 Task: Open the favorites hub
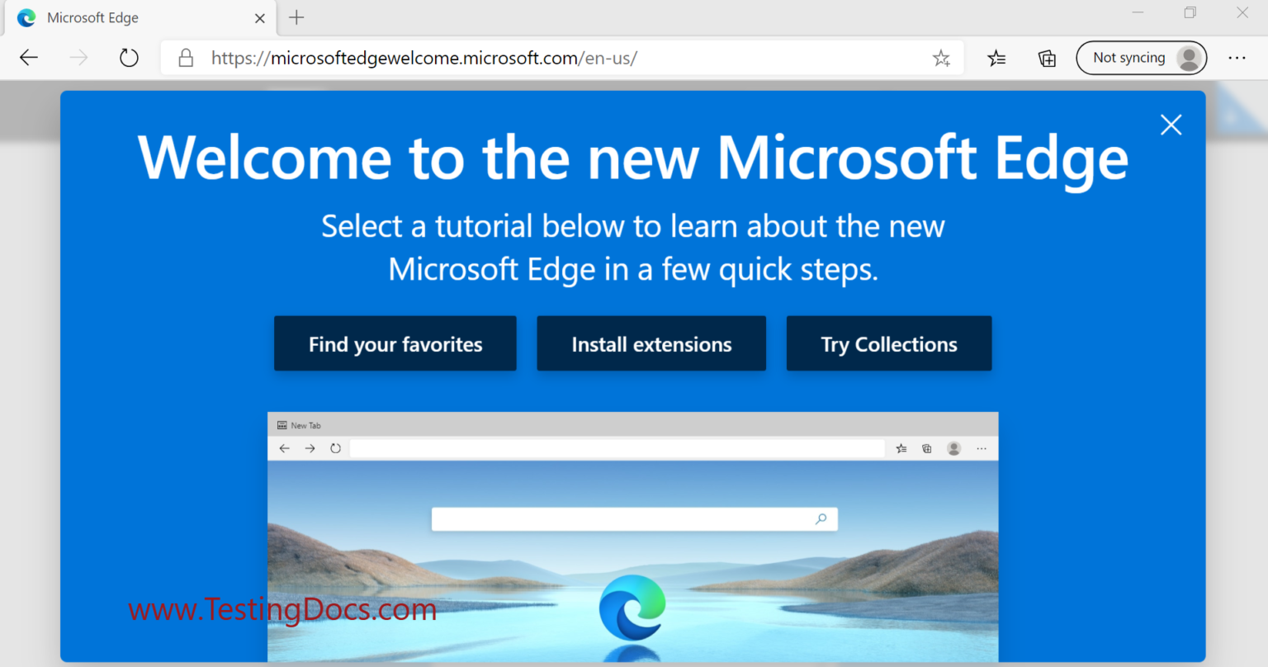coord(996,58)
